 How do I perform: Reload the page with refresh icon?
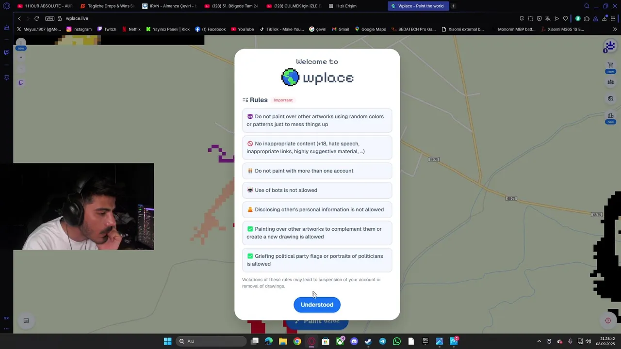36,18
